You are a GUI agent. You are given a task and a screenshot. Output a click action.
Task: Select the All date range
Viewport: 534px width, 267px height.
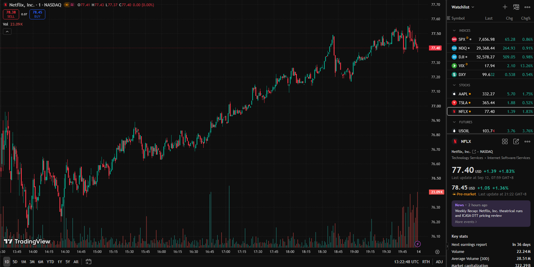[76, 262]
